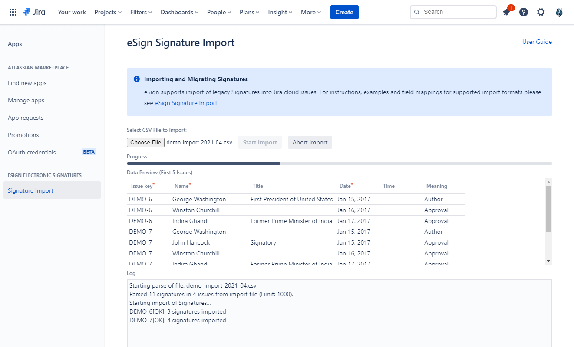This screenshot has height=347, width=574.
Task: Open the User Guide link
Action: (537, 42)
